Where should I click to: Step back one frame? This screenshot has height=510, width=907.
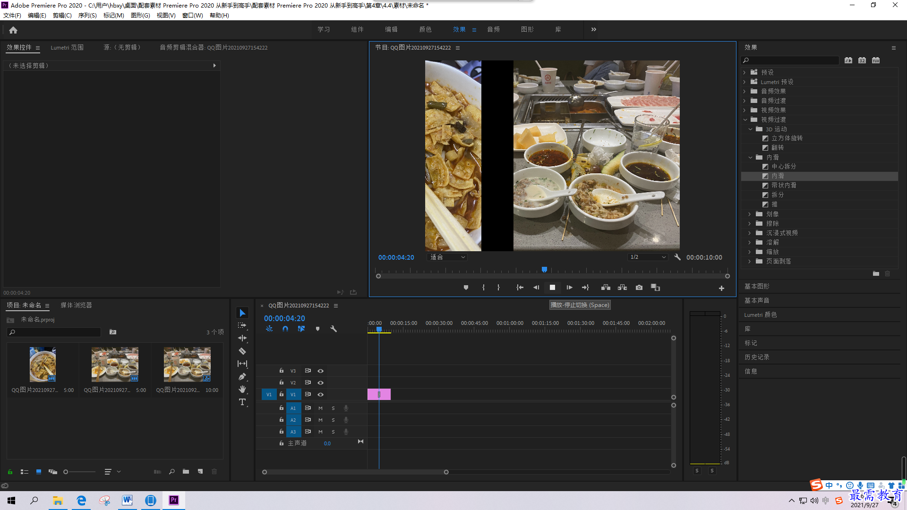click(x=536, y=288)
